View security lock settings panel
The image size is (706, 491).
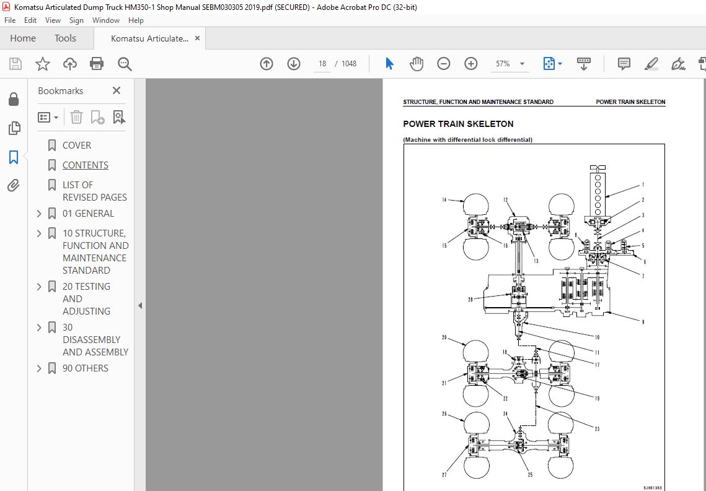(x=14, y=99)
